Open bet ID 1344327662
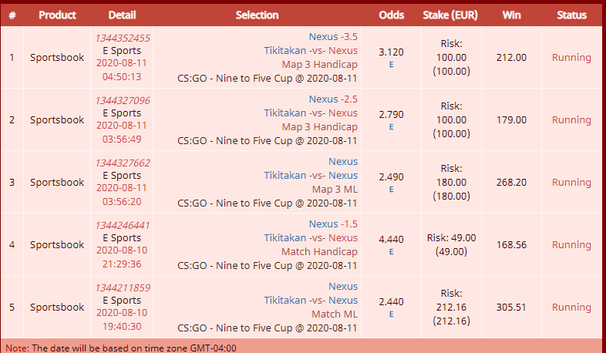The width and height of the screenshot is (606, 353). [123, 163]
